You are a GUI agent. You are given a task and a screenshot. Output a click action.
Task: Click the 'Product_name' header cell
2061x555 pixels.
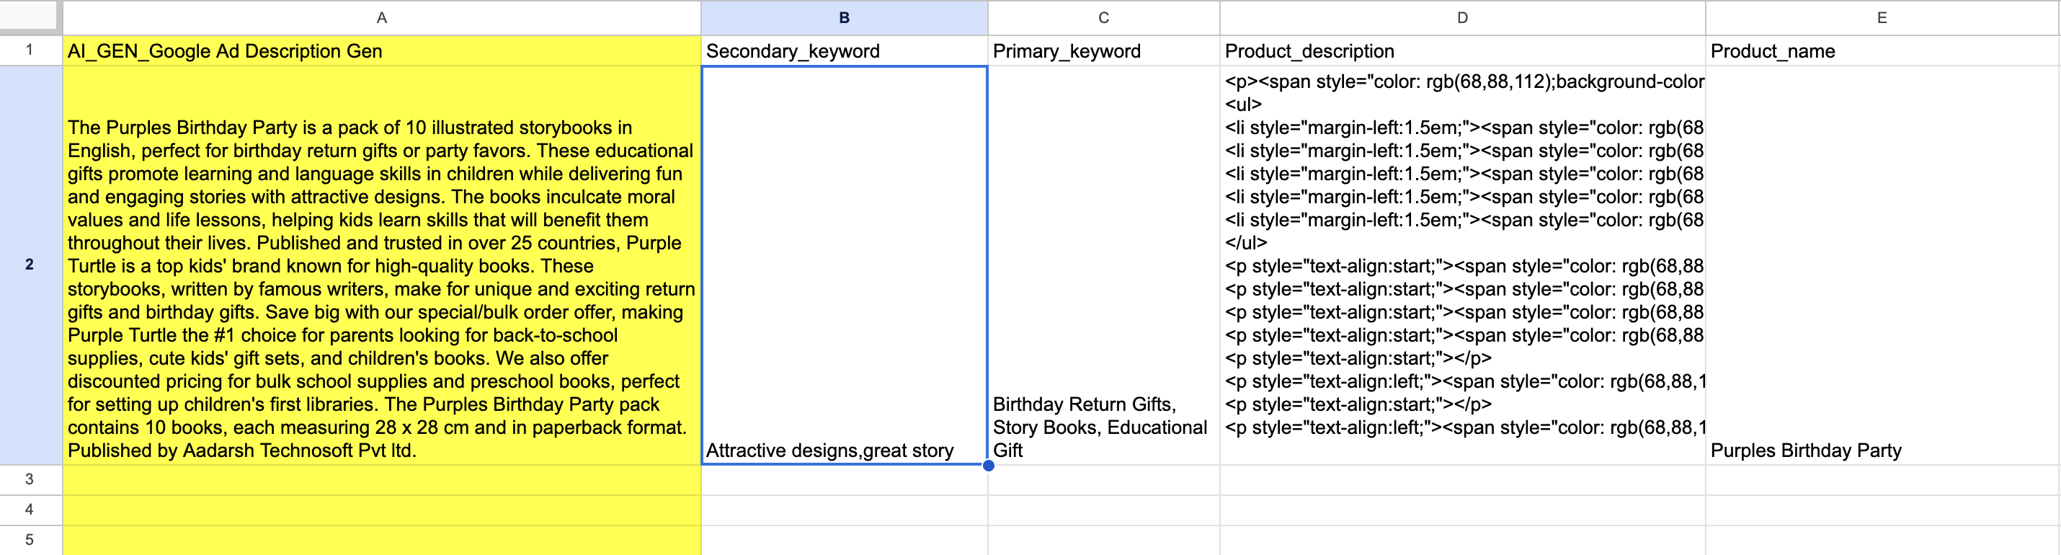[x=1882, y=50]
